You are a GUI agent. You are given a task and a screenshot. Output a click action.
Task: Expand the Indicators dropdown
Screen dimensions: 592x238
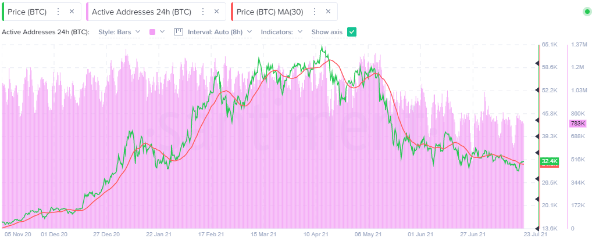coord(281,32)
